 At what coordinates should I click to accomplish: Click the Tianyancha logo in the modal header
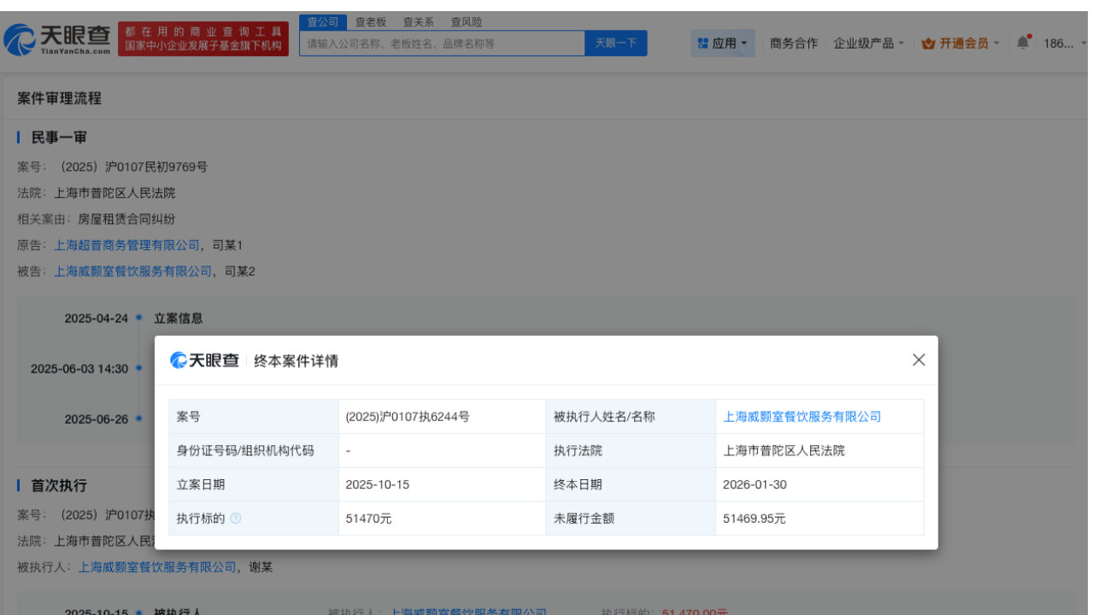pyautogui.click(x=203, y=360)
